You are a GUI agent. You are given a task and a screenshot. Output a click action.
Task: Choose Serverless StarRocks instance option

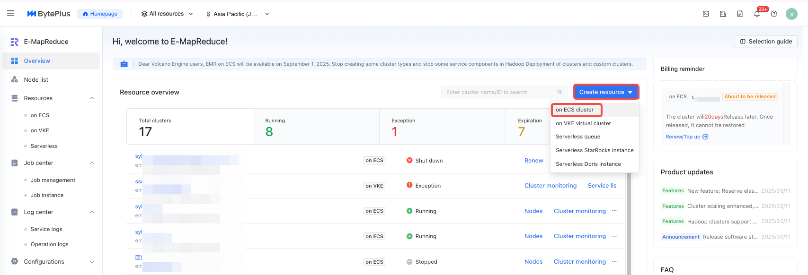(x=595, y=150)
